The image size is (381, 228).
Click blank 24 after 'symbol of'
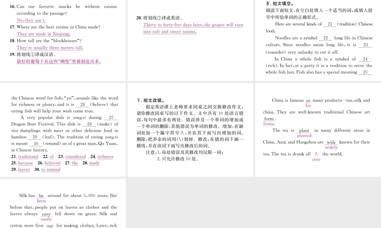point(365,59)
